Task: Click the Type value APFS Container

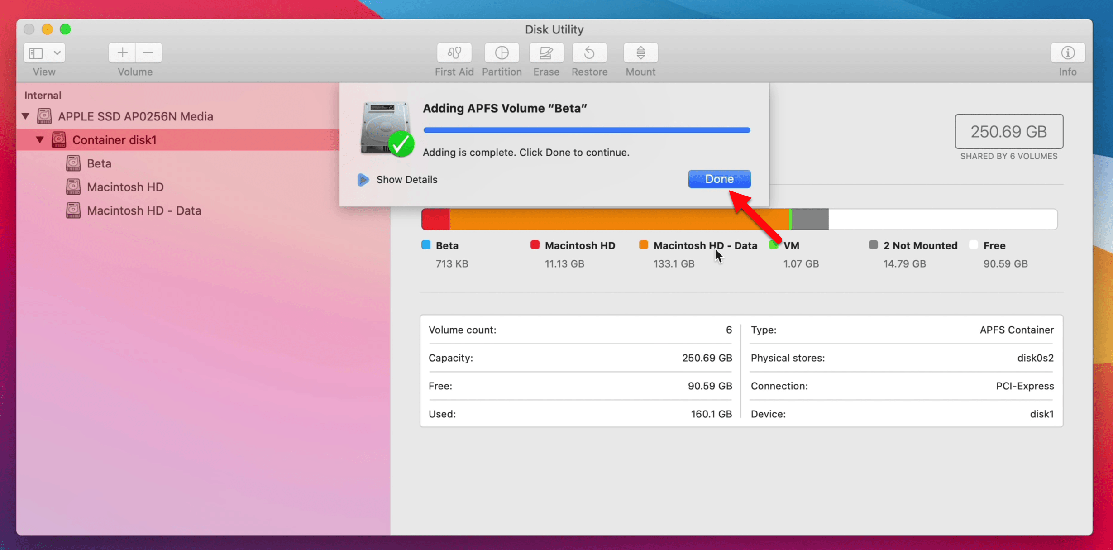Action: tap(1017, 330)
